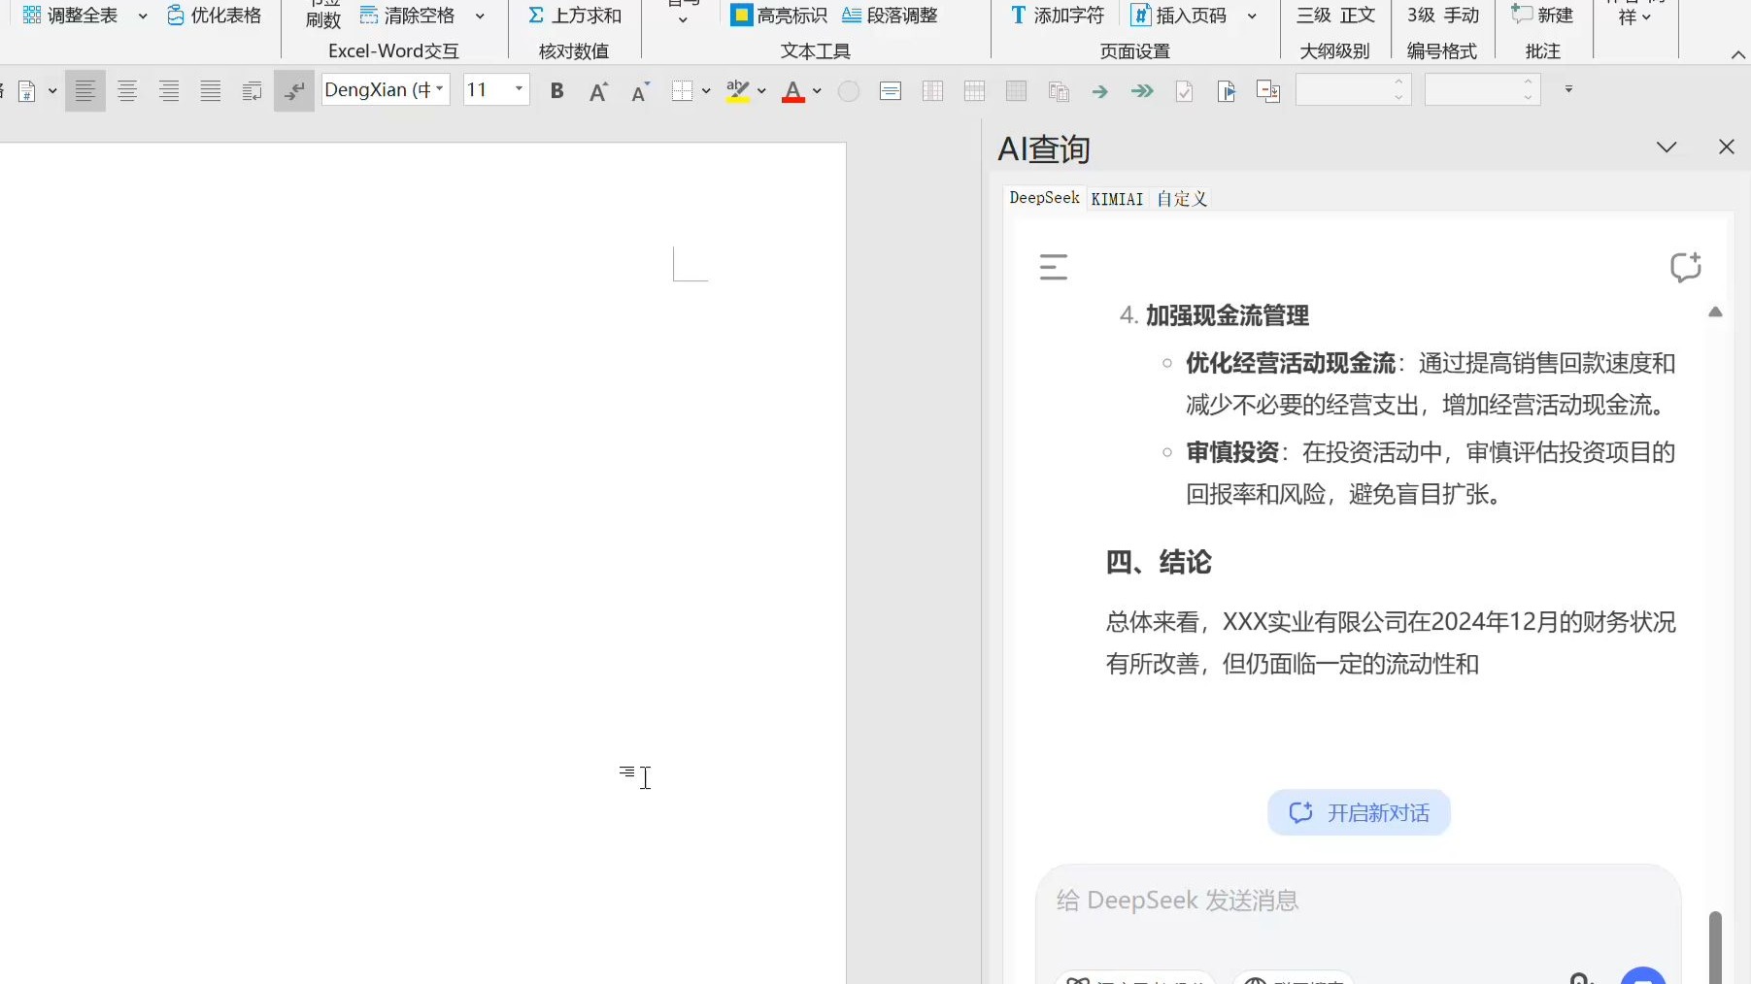Open the 插入页码 dropdown arrow
Image resolution: width=1751 pixels, height=984 pixels.
1252,16
